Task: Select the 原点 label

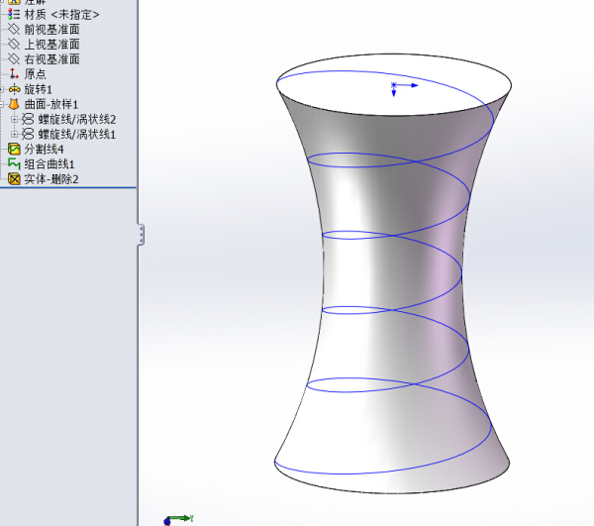Action: (x=36, y=73)
